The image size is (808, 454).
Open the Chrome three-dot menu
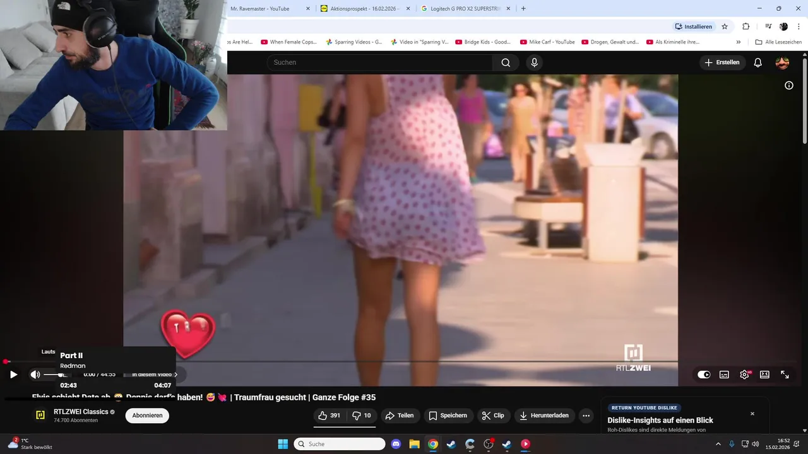[x=799, y=26]
